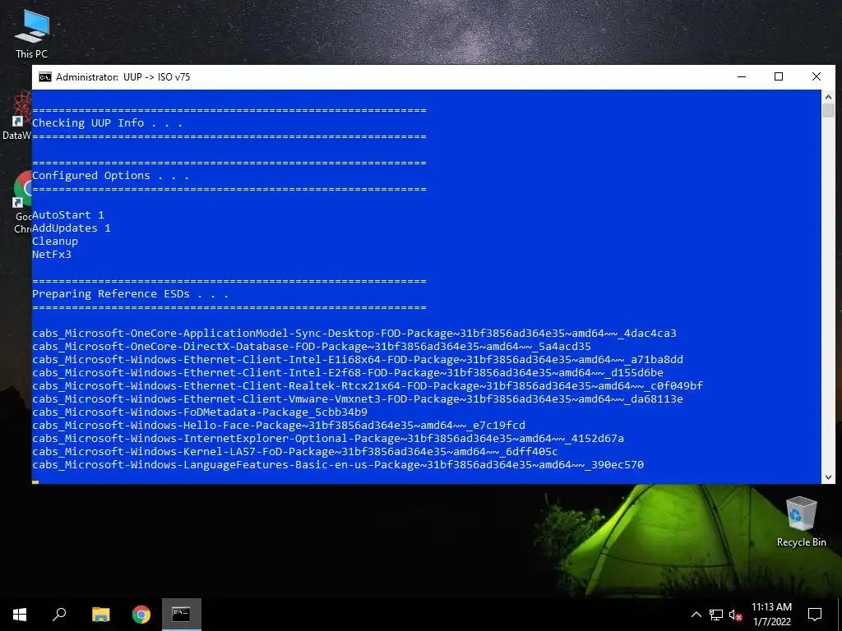Click the Realtek-Rtcx21x64 package line
The width and height of the screenshot is (842, 631).
[x=368, y=386]
